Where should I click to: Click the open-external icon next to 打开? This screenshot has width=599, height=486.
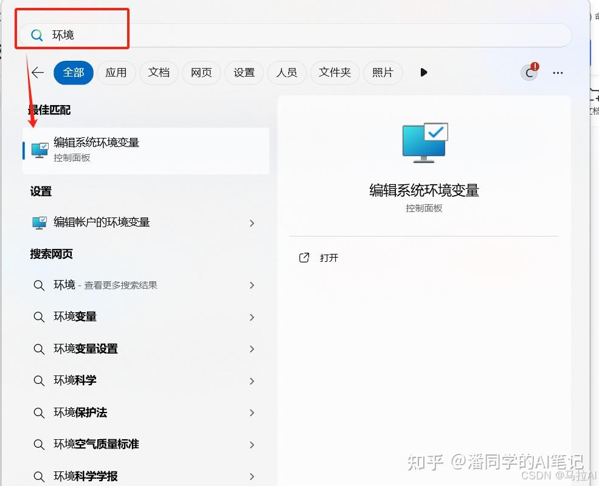[x=304, y=258]
